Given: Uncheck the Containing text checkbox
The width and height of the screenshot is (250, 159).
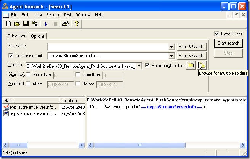Looking at the screenshot, I should [11, 56].
